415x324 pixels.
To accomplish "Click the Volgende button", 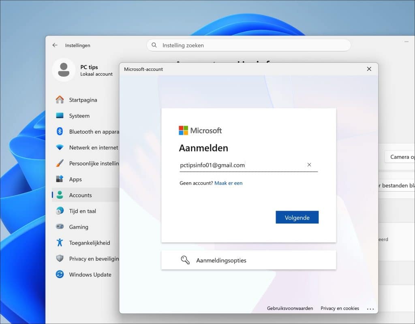I will tap(297, 217).
